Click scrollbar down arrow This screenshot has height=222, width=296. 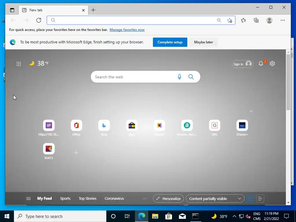288,203
